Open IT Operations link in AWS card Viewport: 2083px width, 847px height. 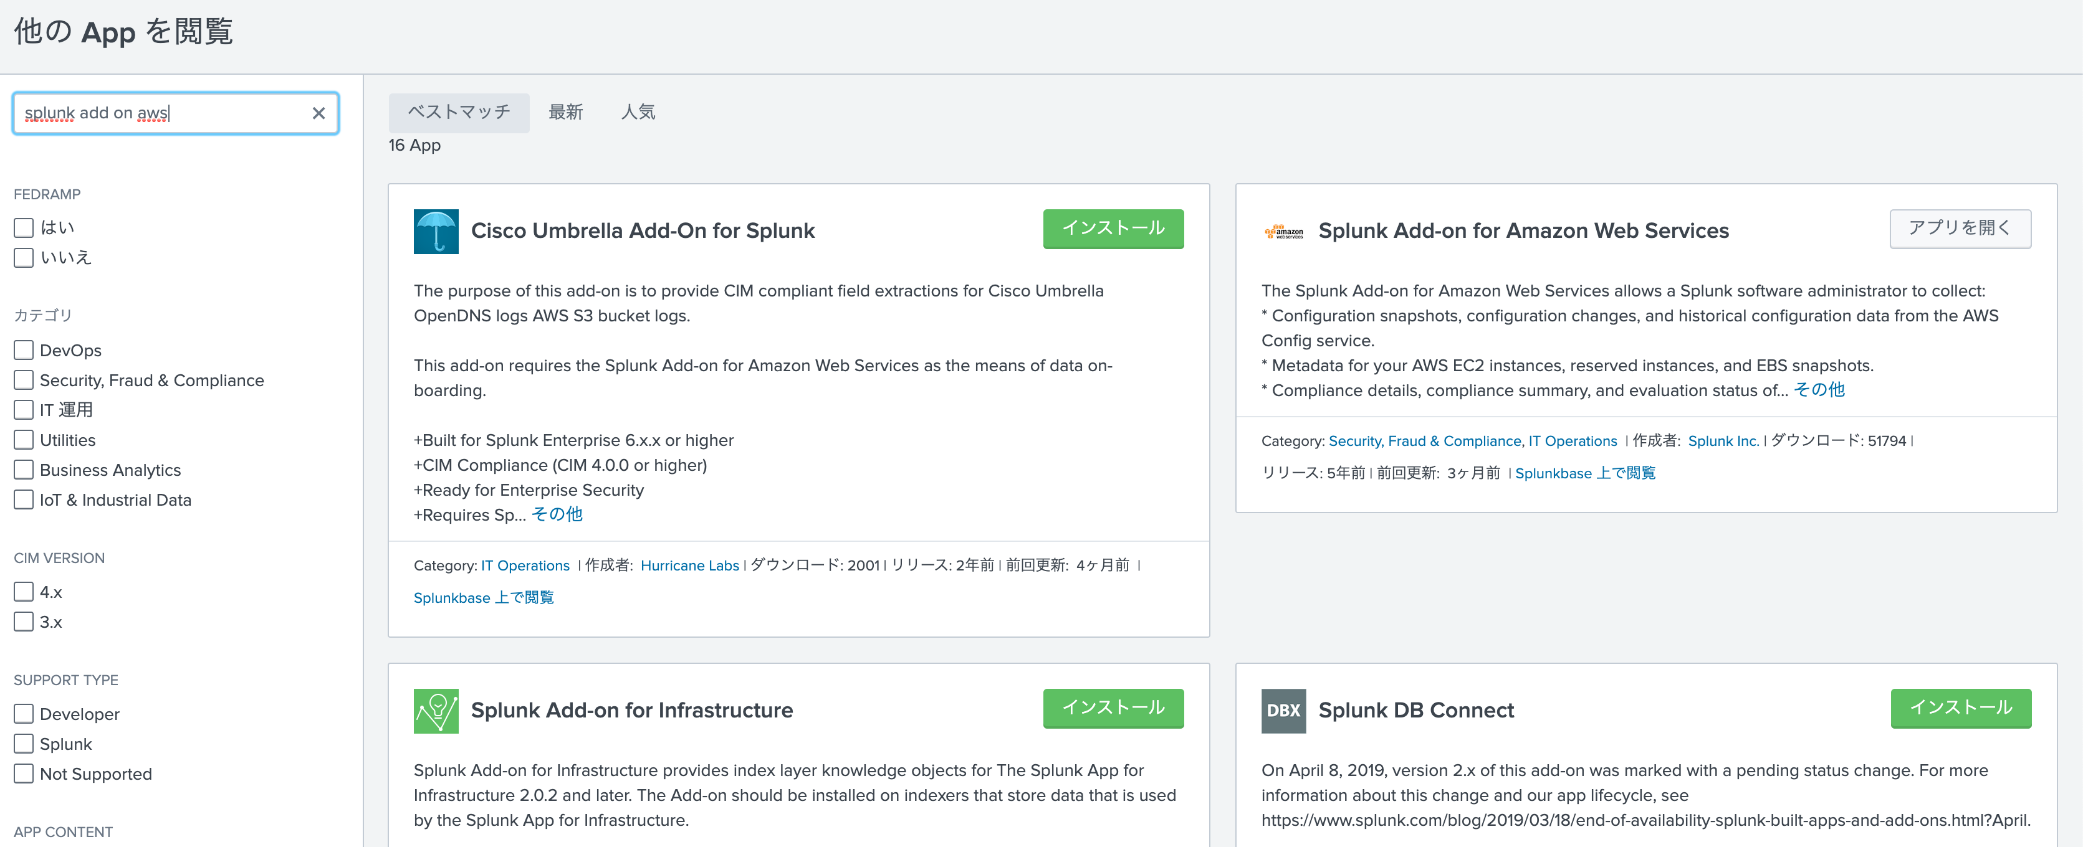pyautogui.click(x=1572, y=442)
